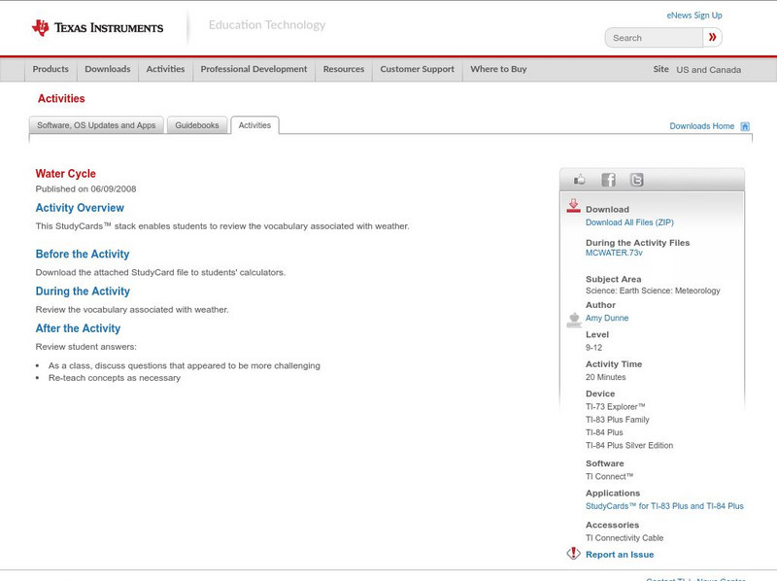Click the thumbs-up like icon
Viewport: 777px width, 581px height.
pos(580,180)
